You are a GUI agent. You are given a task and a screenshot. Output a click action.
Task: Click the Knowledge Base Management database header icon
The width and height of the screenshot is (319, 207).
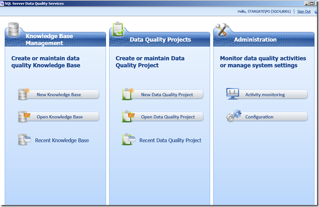click(13, 30)
